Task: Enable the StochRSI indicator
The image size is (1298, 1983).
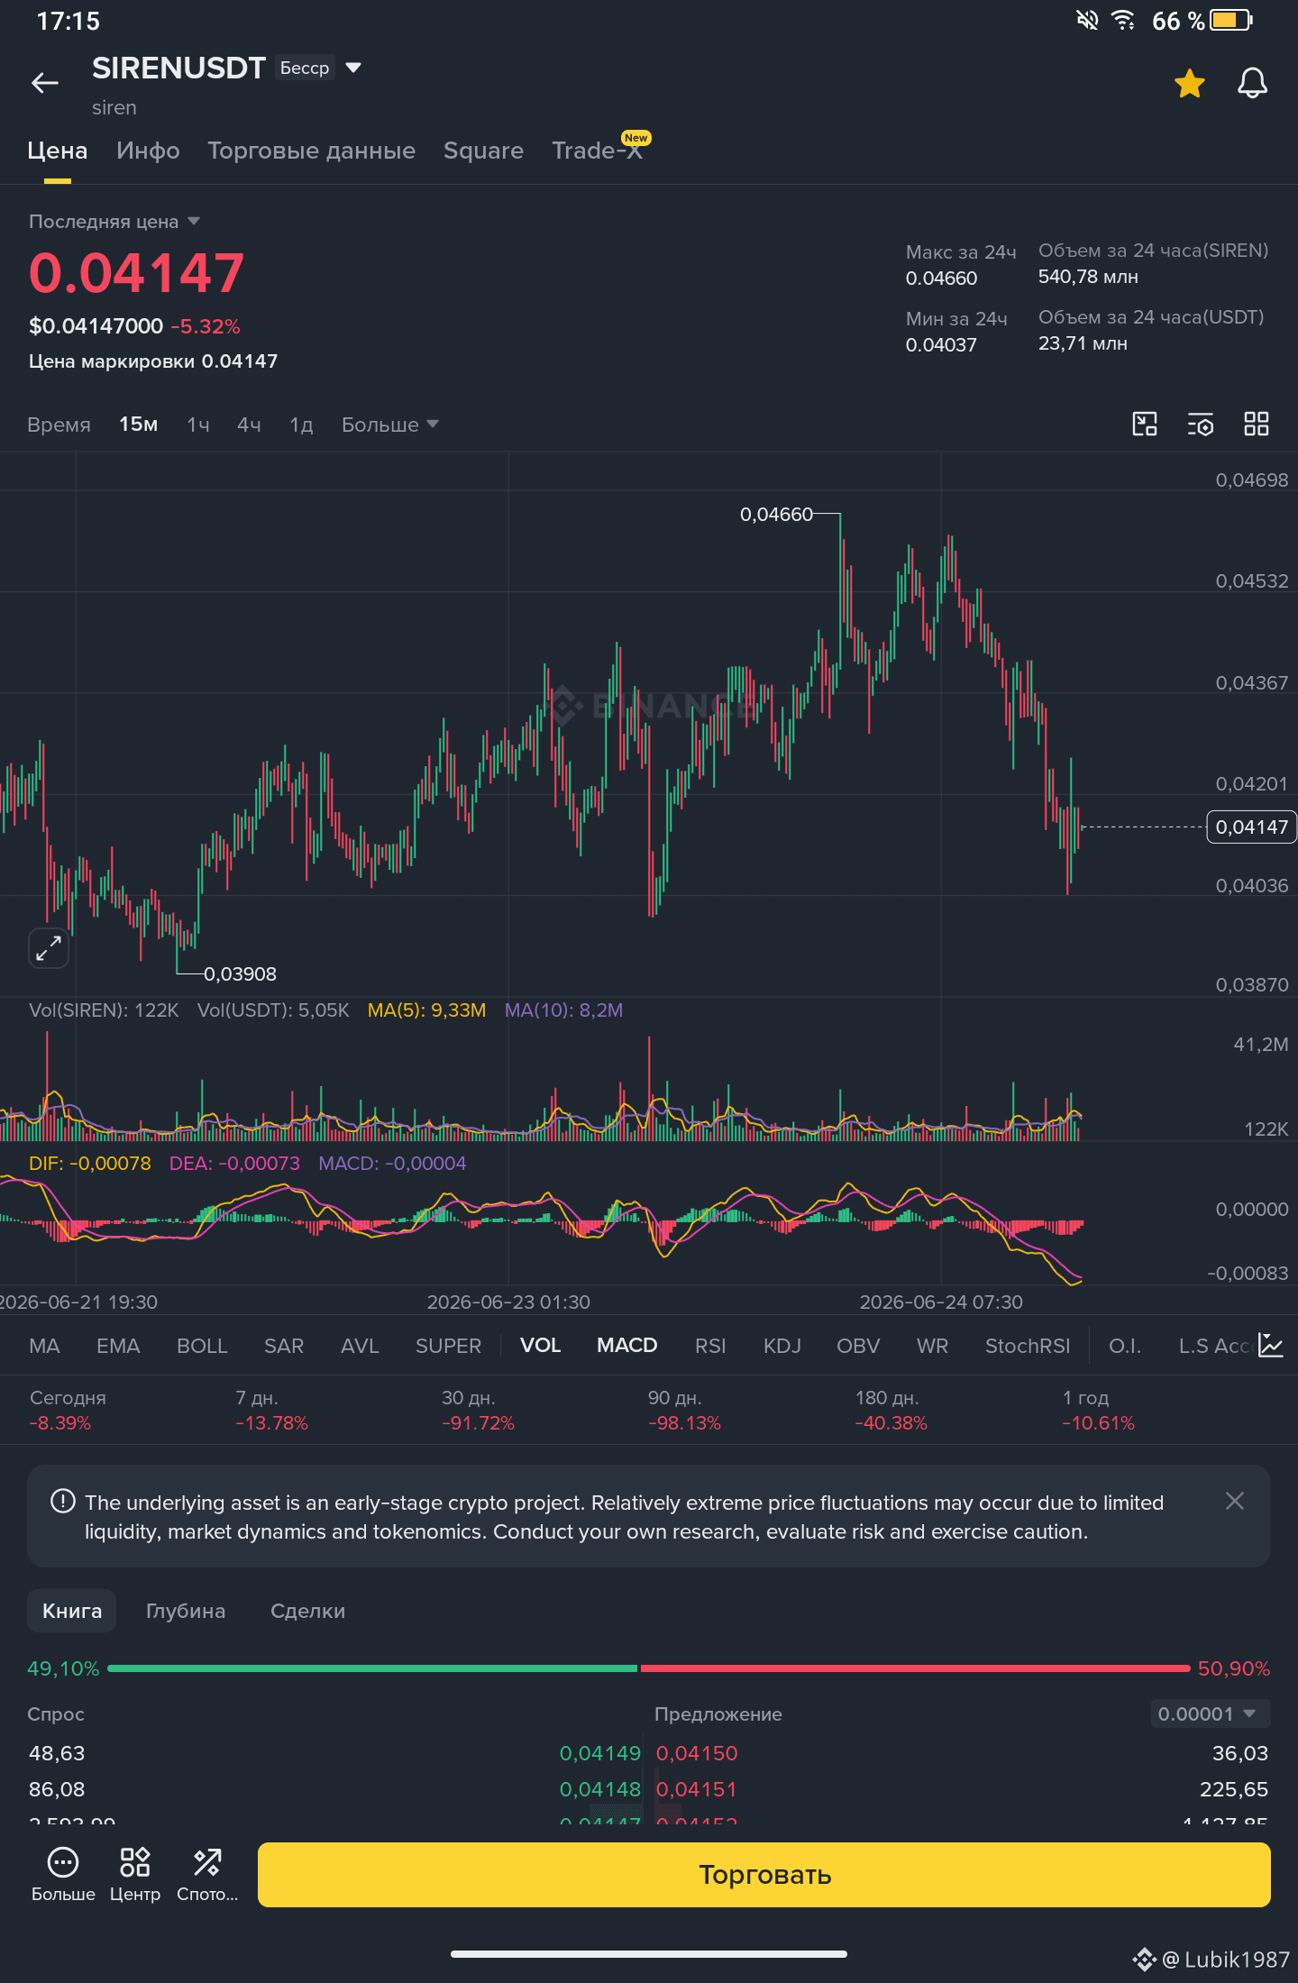Action: click(x=1028, y=1346)
